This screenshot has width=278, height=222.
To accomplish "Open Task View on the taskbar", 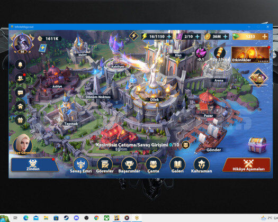I will pyautogui.click(x=15, y=218).
